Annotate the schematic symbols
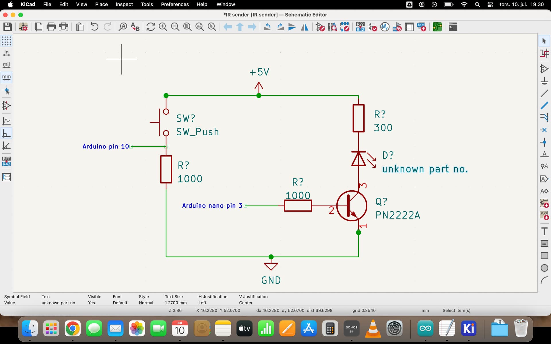 point(360,27)
